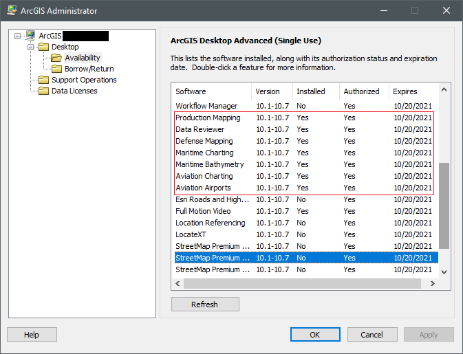Close the ArcGIS Administrator window
The width and height of the screenshot is (463, 354).
[446, 10]
